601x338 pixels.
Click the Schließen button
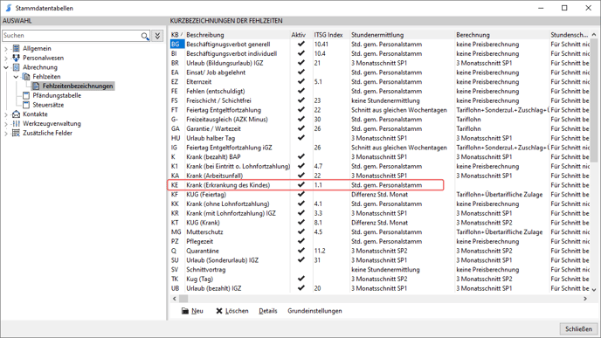coord(578,328)
